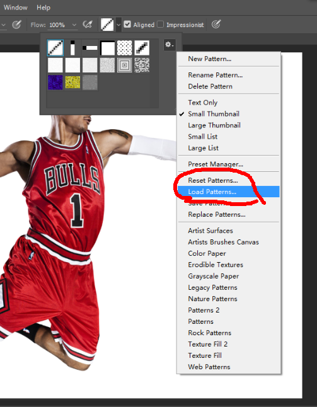The image size is (317, 407).
Task: Select the speckled gray pattern in second row
Action: [107, 65]
